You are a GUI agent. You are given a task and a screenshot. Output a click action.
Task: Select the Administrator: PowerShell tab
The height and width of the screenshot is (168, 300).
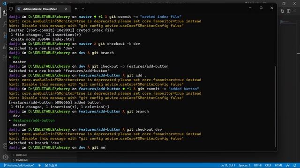43,9
